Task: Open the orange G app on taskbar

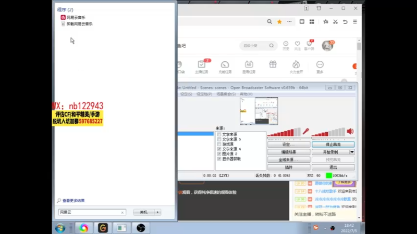Action: [x=103, y=228]
